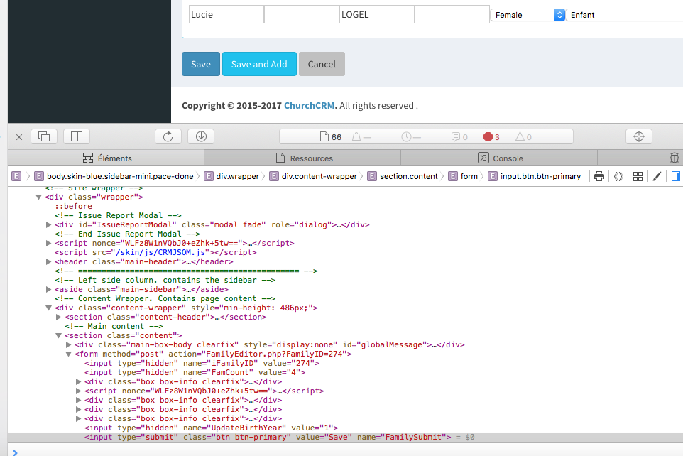Expand globalMessage div node
Viewport: 683px width, 456px height.
[68, 344]
